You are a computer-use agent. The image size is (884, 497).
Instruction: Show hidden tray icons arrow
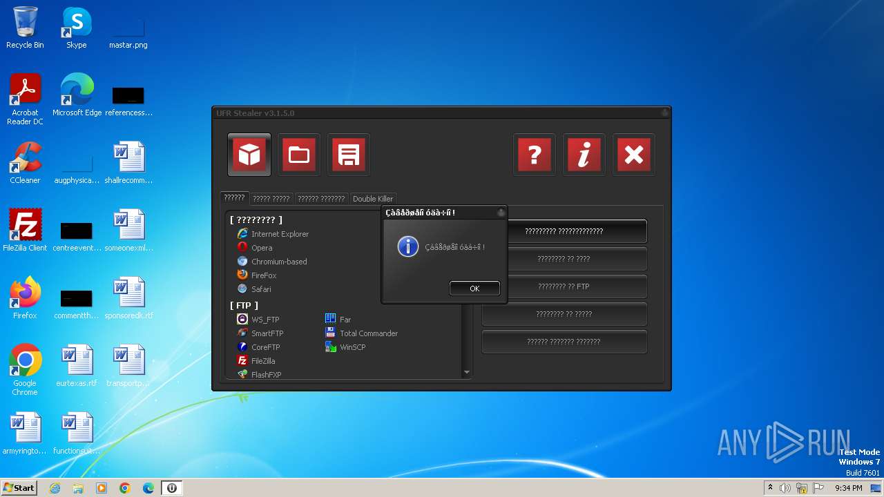pos(770,488)
